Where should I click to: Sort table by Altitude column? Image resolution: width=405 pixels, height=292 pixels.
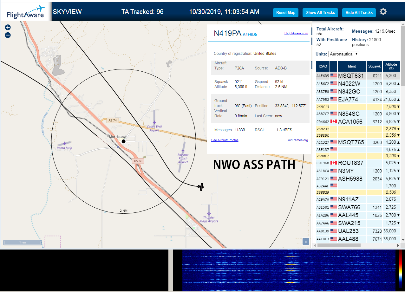(391, 66)
